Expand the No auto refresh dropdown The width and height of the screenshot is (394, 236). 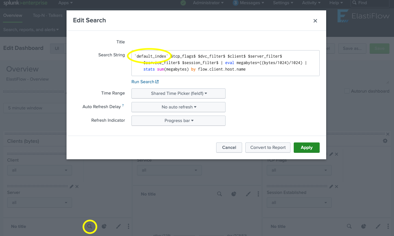click(178, 107)
